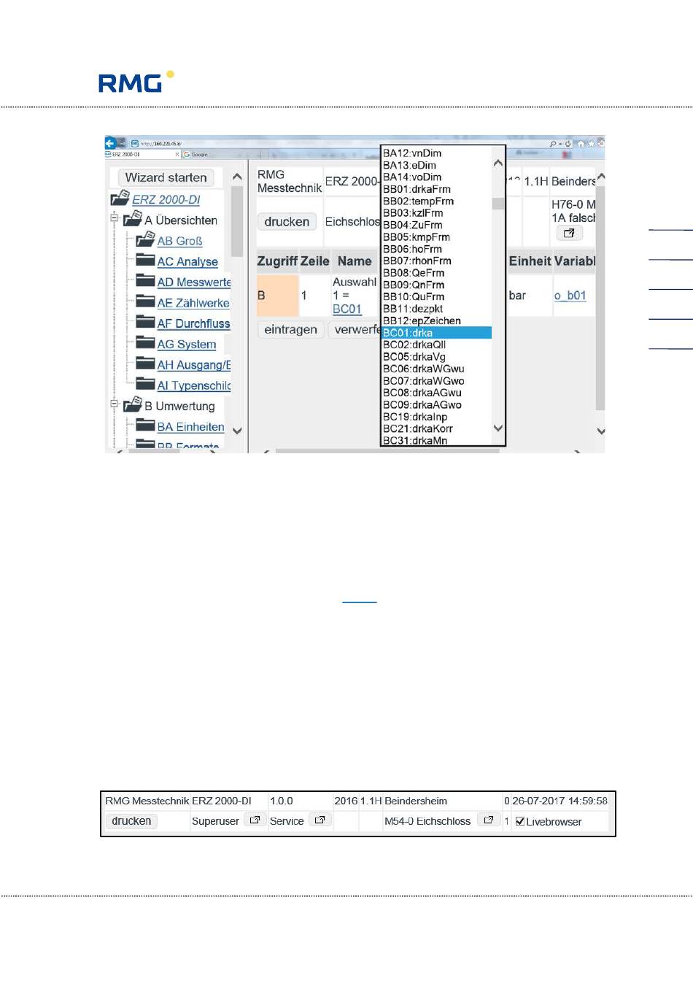Follow the BC01 link in the Name cell
This screenshot has height=981, width=693.
click(347, 309)
